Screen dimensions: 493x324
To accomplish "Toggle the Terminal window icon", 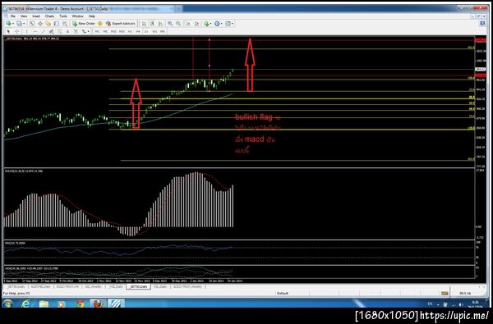I will click(x=57, y=24).
